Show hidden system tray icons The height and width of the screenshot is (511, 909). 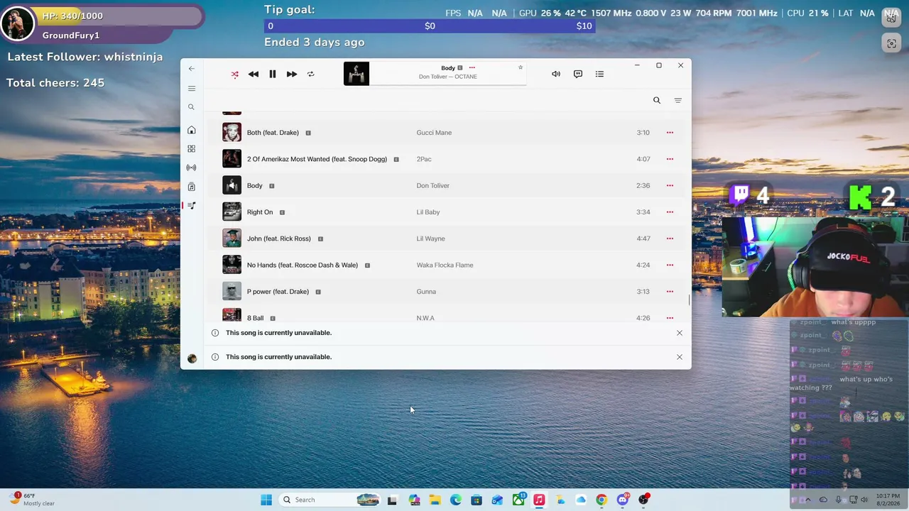[807, 500]
